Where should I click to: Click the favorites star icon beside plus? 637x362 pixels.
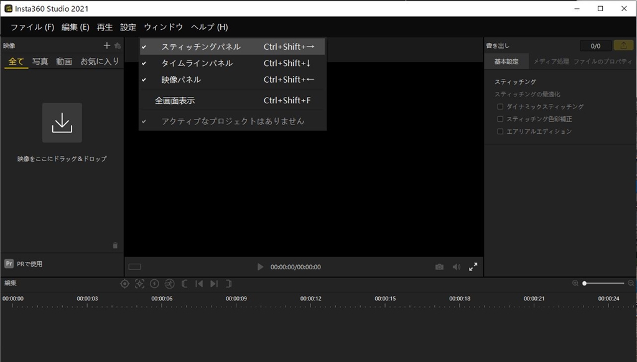point(118,45)
